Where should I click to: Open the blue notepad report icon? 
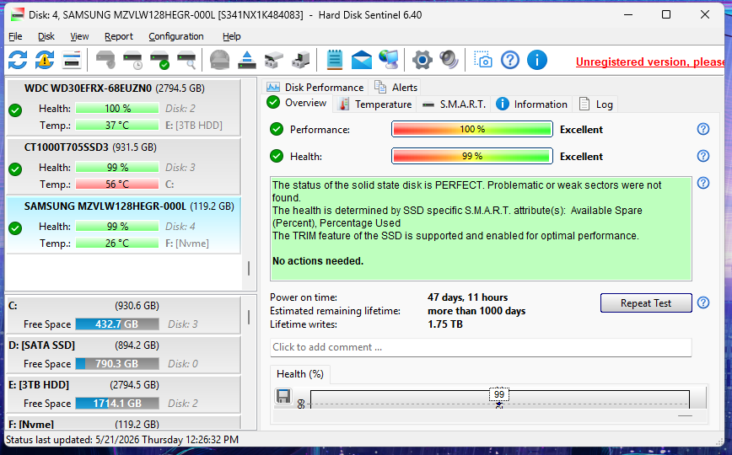pyautogui.click(x=335, y=60)
